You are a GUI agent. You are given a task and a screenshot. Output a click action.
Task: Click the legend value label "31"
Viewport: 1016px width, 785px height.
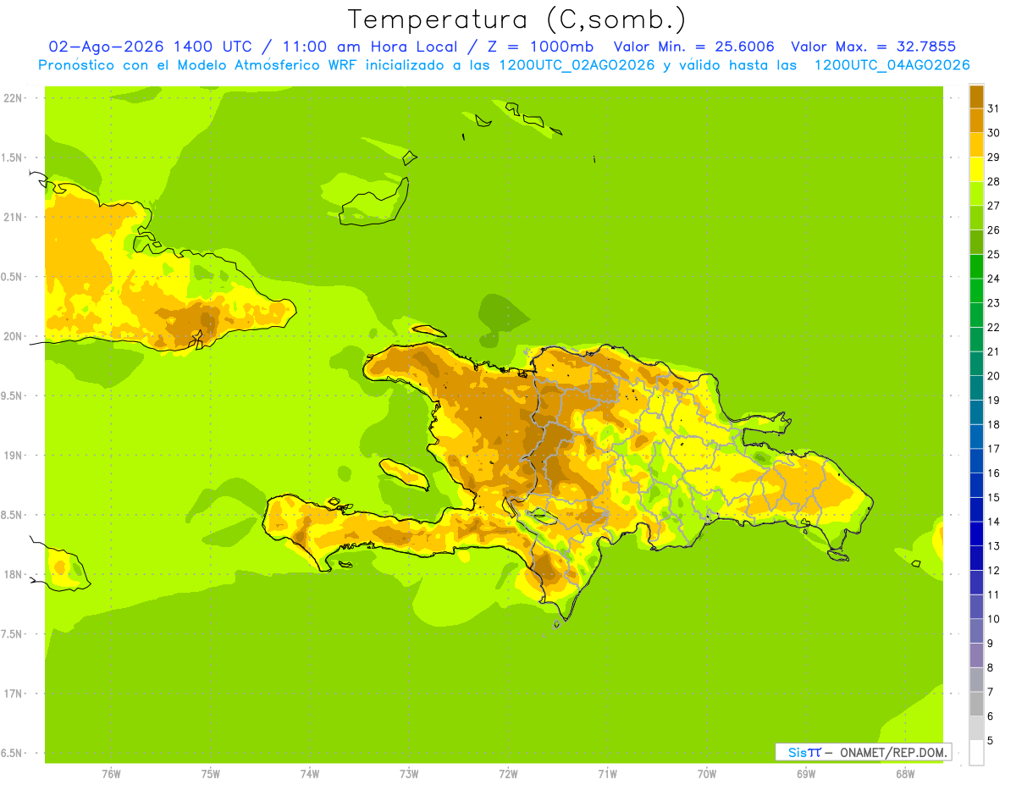tap(993, 108)
